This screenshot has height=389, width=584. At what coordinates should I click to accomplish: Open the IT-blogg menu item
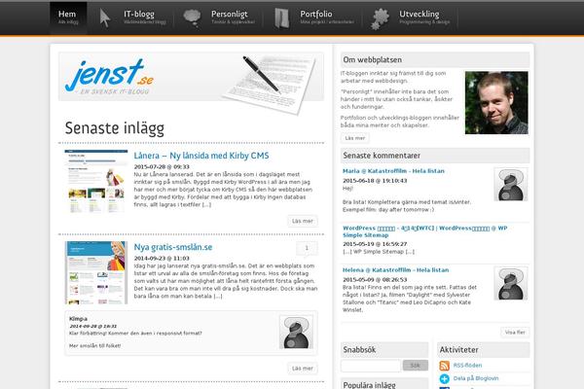tap(144, 18)
